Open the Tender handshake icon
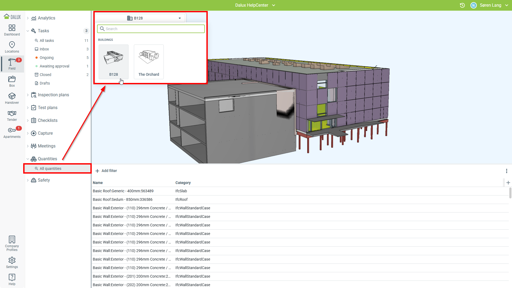The image size is (512, 288). 12,115
